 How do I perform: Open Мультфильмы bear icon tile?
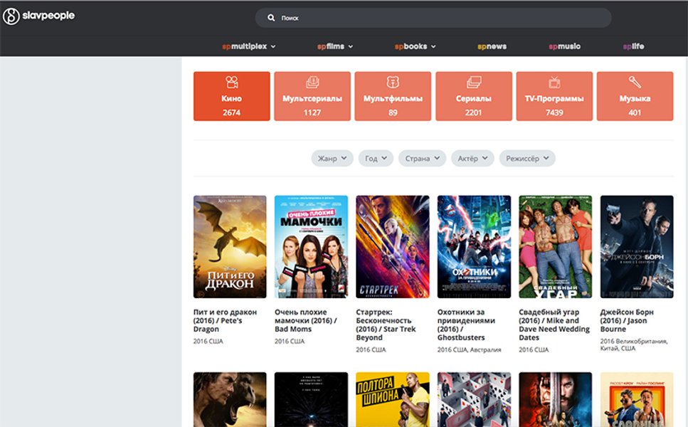point(393,83)
